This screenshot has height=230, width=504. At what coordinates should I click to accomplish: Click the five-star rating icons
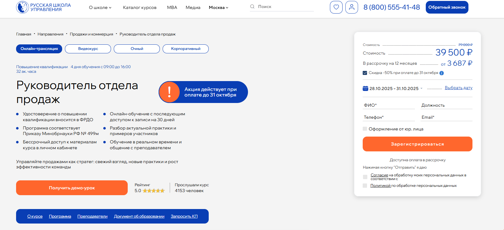point(154,191)
